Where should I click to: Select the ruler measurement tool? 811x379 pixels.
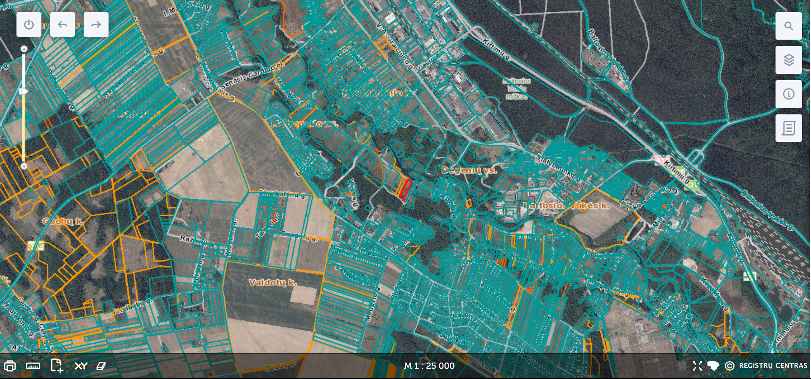point(33,366)
